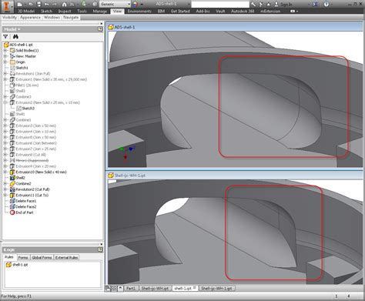Click the 3D indicator axis triad in viewport
The height and width of the screenshot is (301, 365).
[126, 152]
